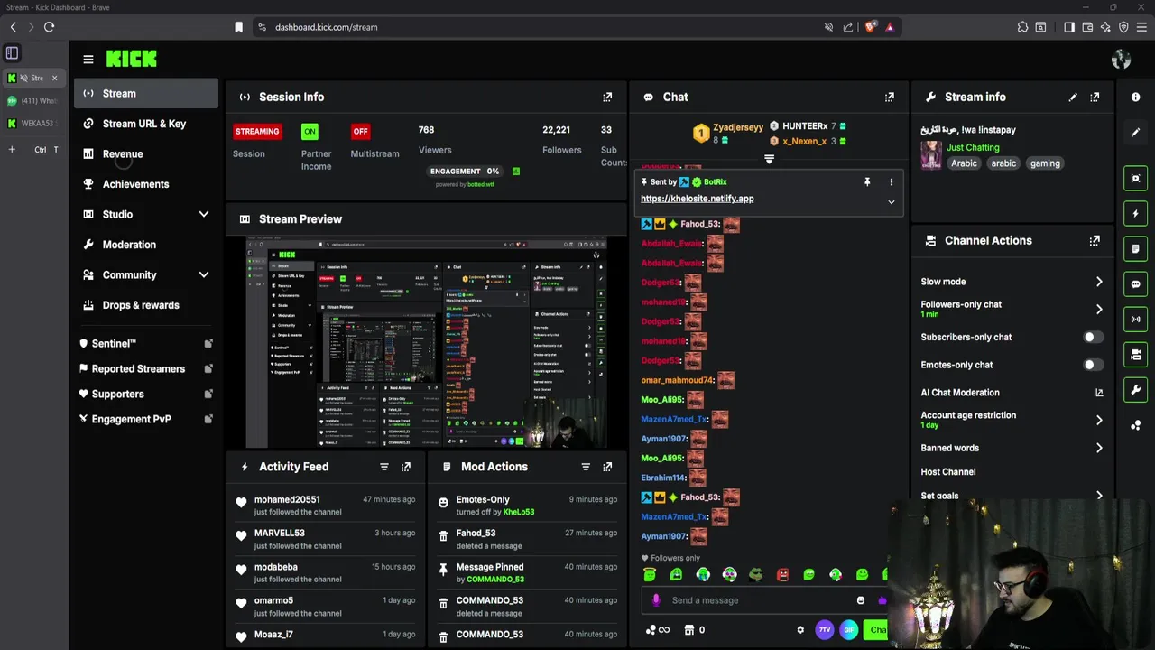Viewport: 1155px width, 650px height.
Task: Expand the Studio sidebar section
Action: (x=204, y=214)
